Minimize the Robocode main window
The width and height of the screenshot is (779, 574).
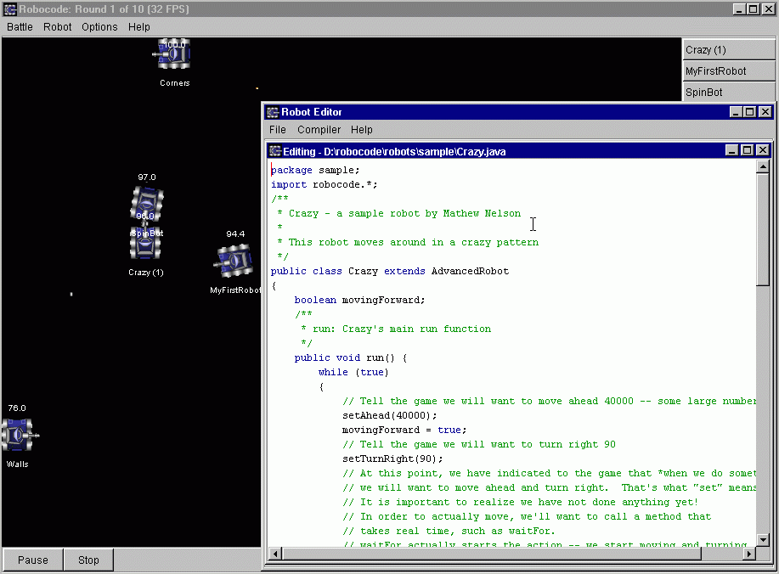tap(739, 9)
